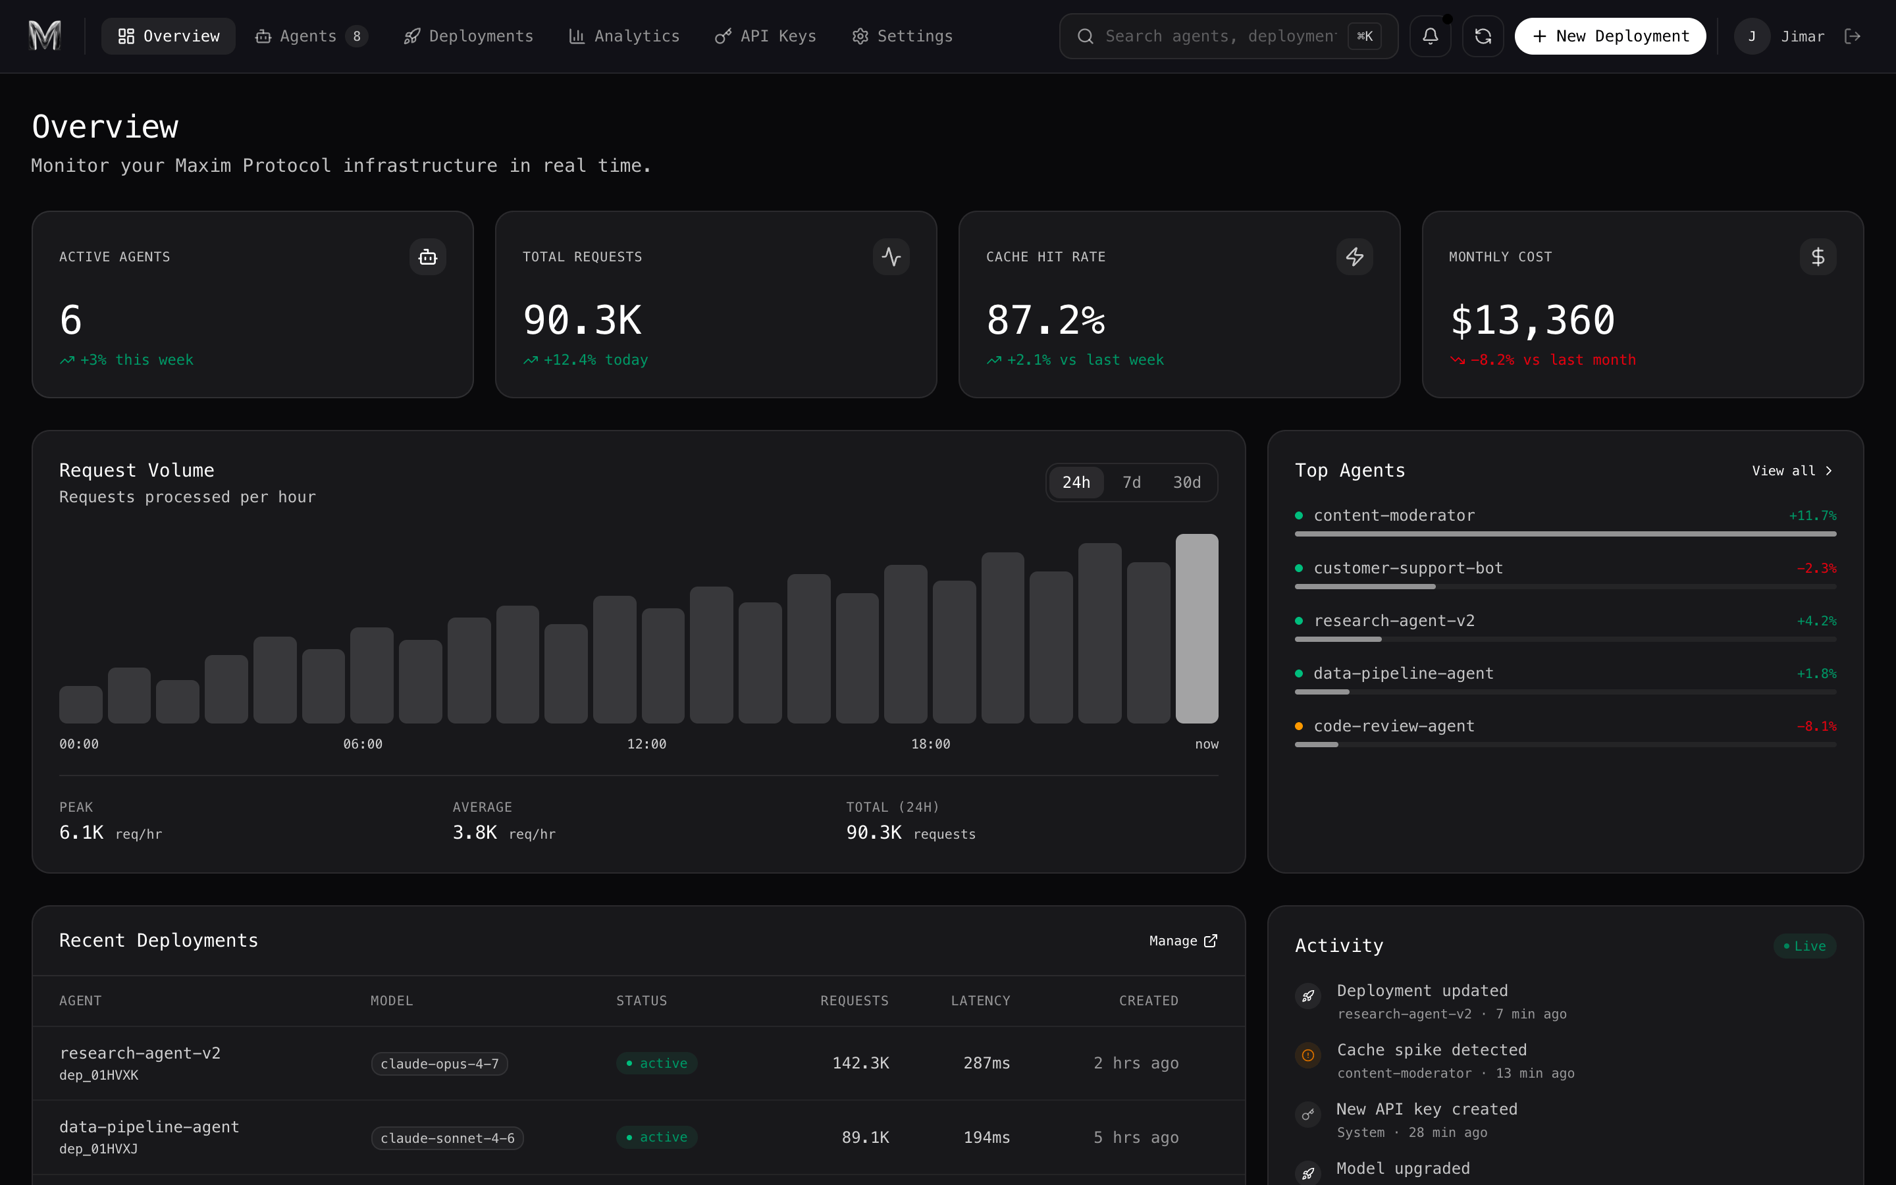Click the claude-opus-4-7 model tag

click(x=440, y=1063)
